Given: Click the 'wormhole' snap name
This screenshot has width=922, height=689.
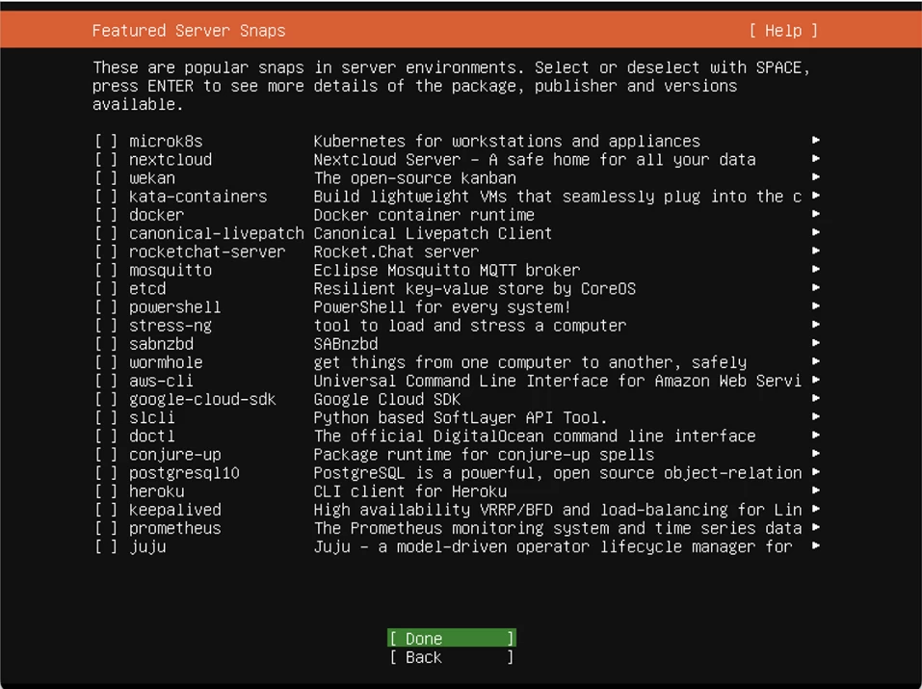Looking at the screenshot, I should point(166,362).
